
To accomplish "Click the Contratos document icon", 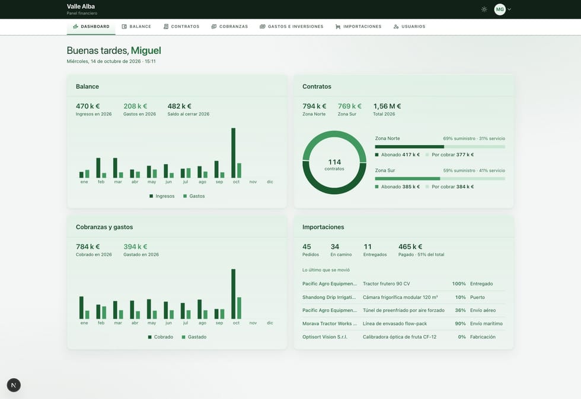I will point(165,26).
